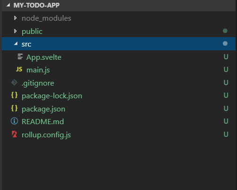Click the green change dot on public
237x190 pixels.
[225, 31]
